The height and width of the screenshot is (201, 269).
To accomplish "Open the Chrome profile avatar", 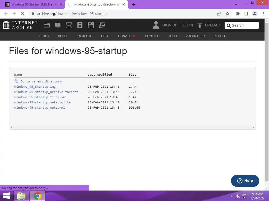I will click(x=255, y=14).
